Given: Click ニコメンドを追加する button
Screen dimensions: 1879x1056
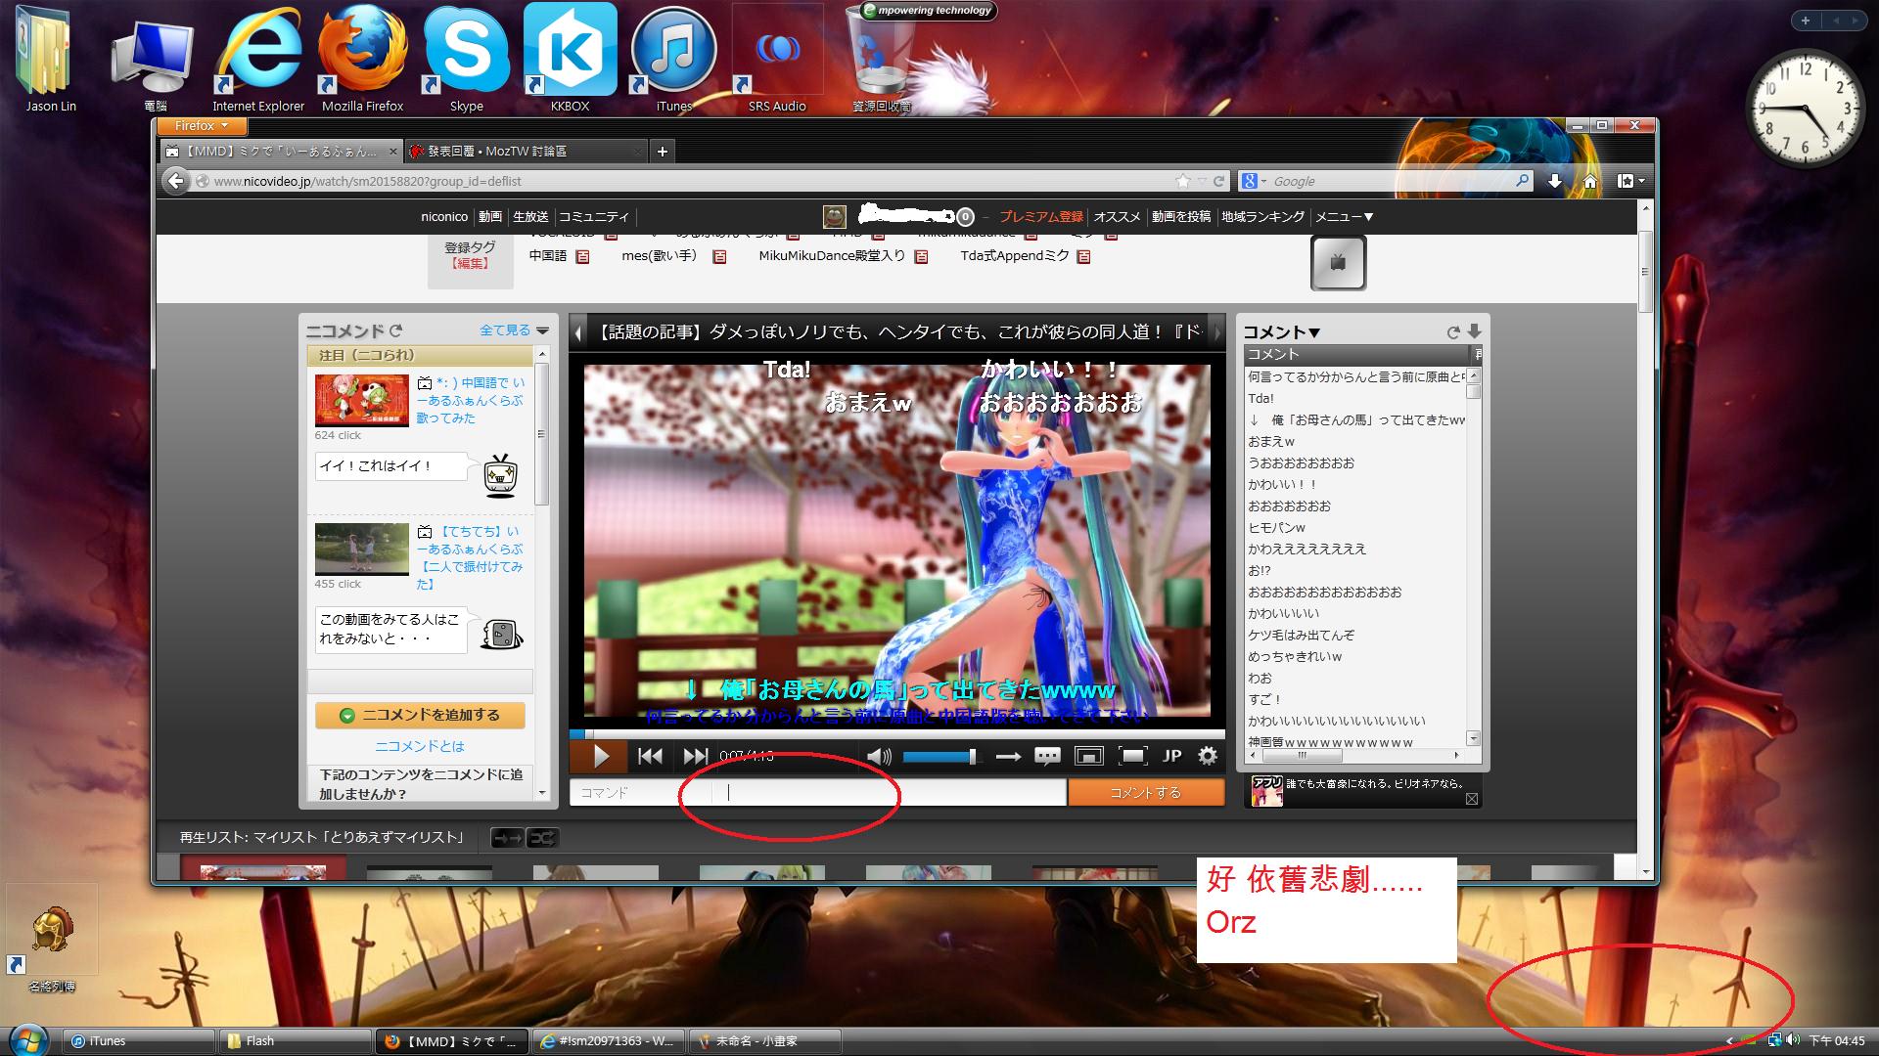Looking at the screenshot, I should tap(420, 716).
